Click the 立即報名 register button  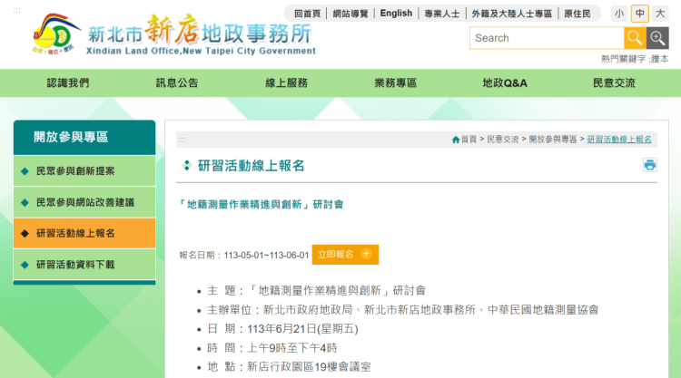pos(345,255)
